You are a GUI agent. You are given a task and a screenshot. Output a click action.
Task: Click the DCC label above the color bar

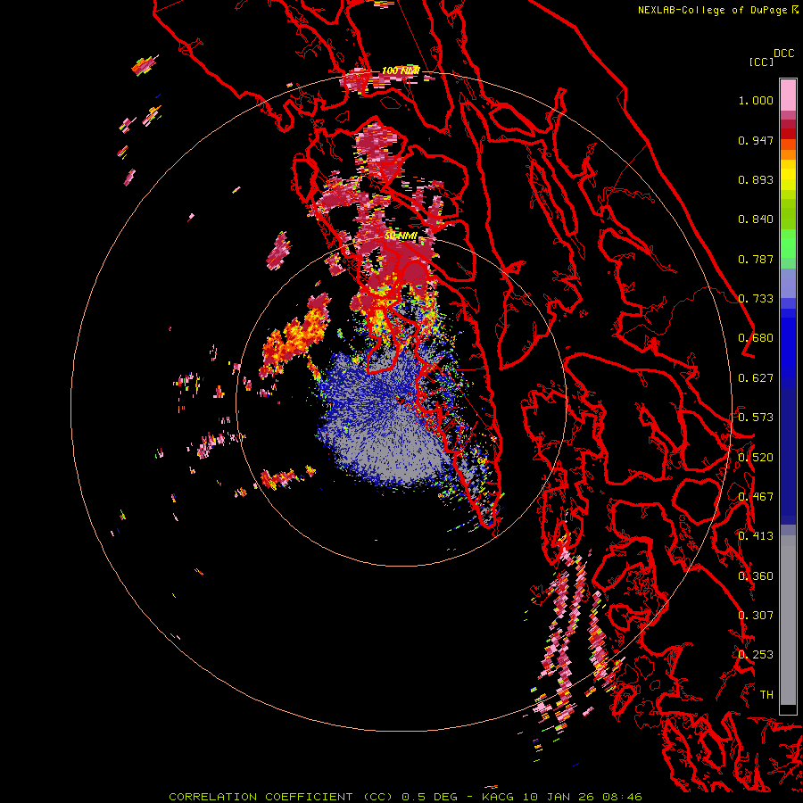[783, 54]
